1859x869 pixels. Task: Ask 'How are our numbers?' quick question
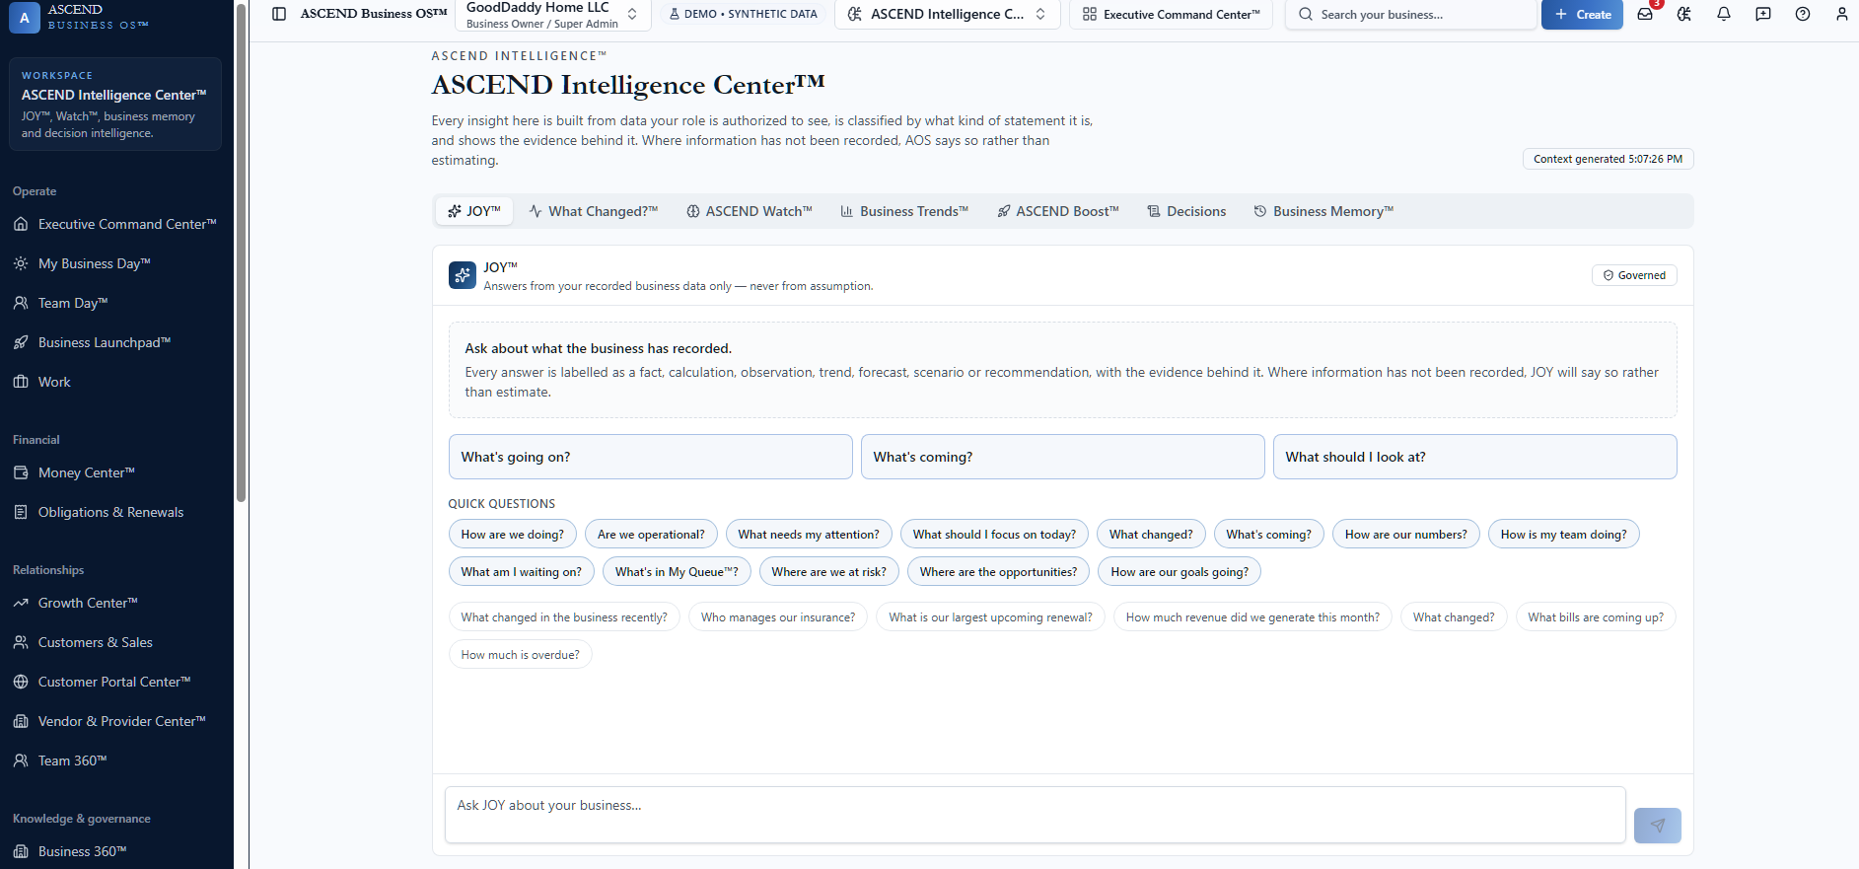[1406, 535]
